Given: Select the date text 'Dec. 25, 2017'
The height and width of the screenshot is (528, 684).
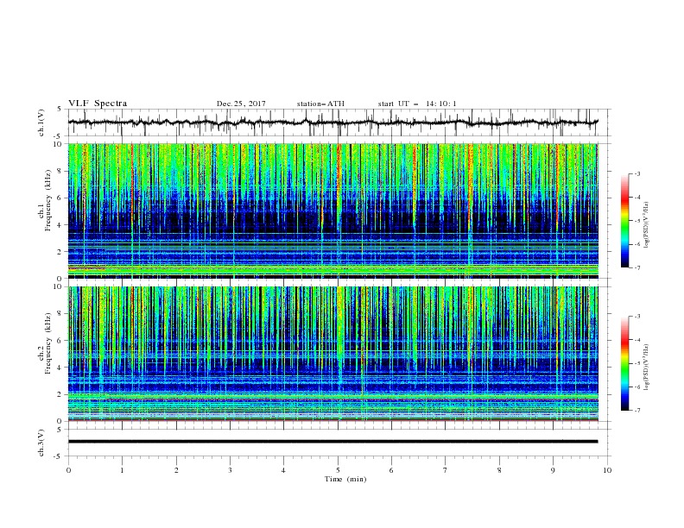Looking at the screenshot, I should (x=241, y=104).
